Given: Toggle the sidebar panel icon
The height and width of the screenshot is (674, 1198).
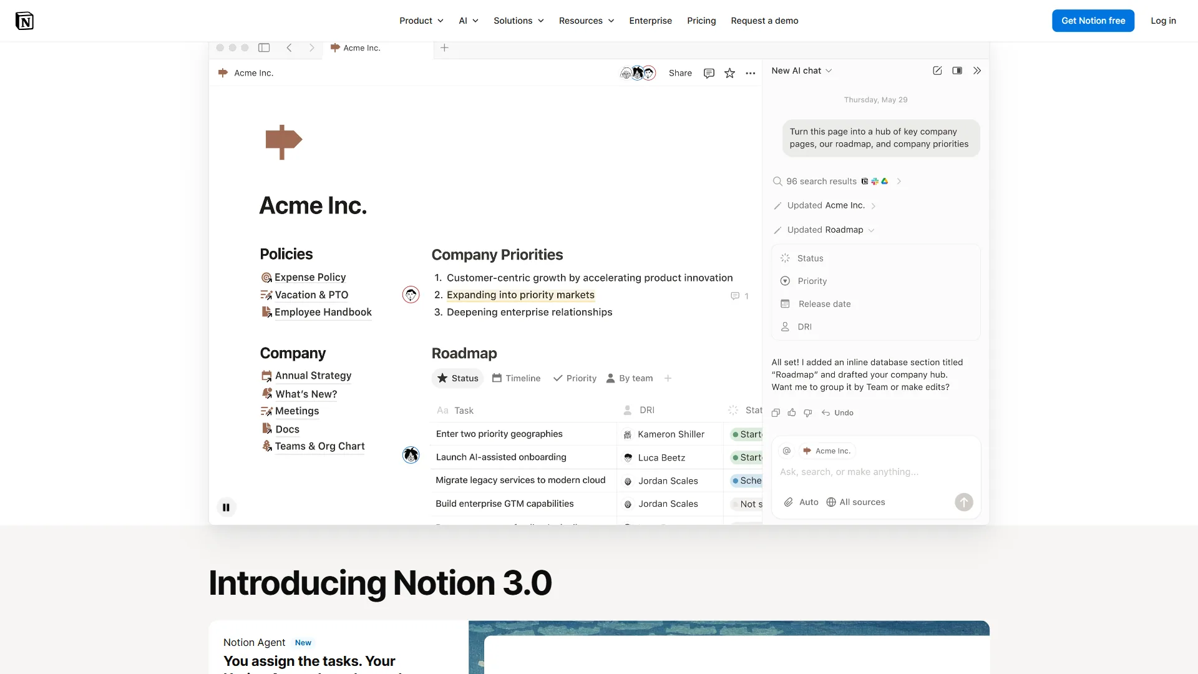Looking at the screenshot, I should [264, 47].
